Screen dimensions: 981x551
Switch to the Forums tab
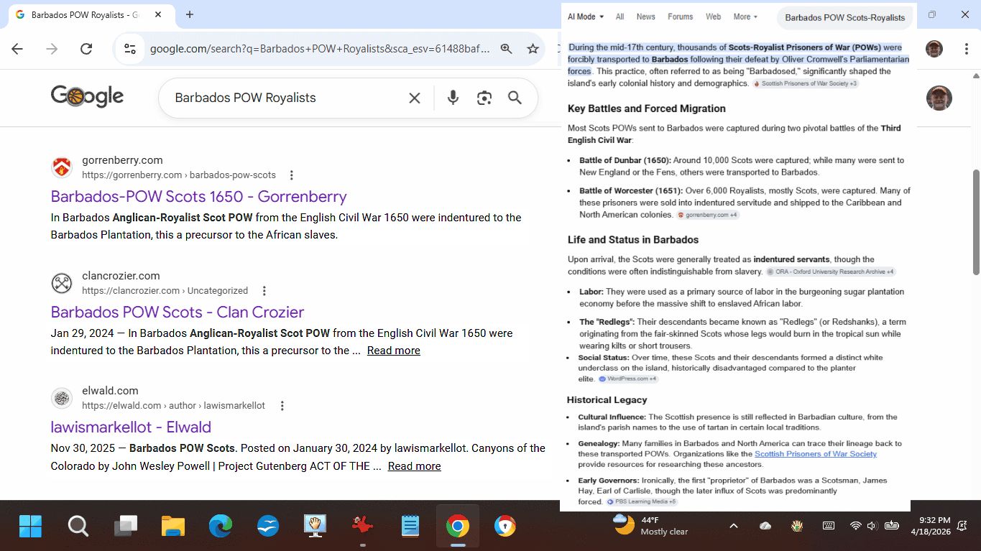pyautogui.click(x=680, y=17)
